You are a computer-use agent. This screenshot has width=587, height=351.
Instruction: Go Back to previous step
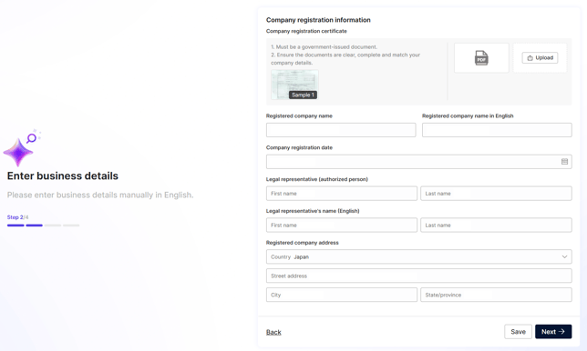coord(273,332)
